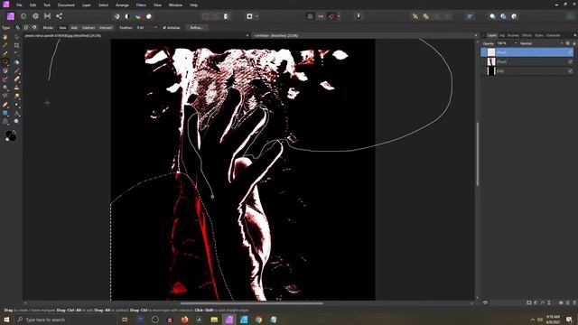Switch to the Tone Mapping Persona
578x325 pixels.
tap(47, 16)
